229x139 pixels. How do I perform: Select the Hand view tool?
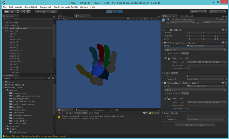6,12
